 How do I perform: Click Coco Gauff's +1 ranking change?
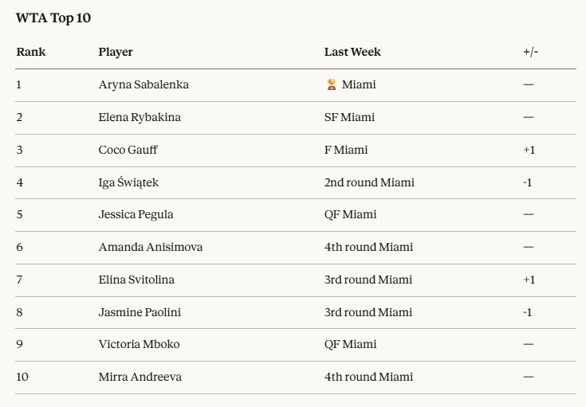tap(529, 150)
